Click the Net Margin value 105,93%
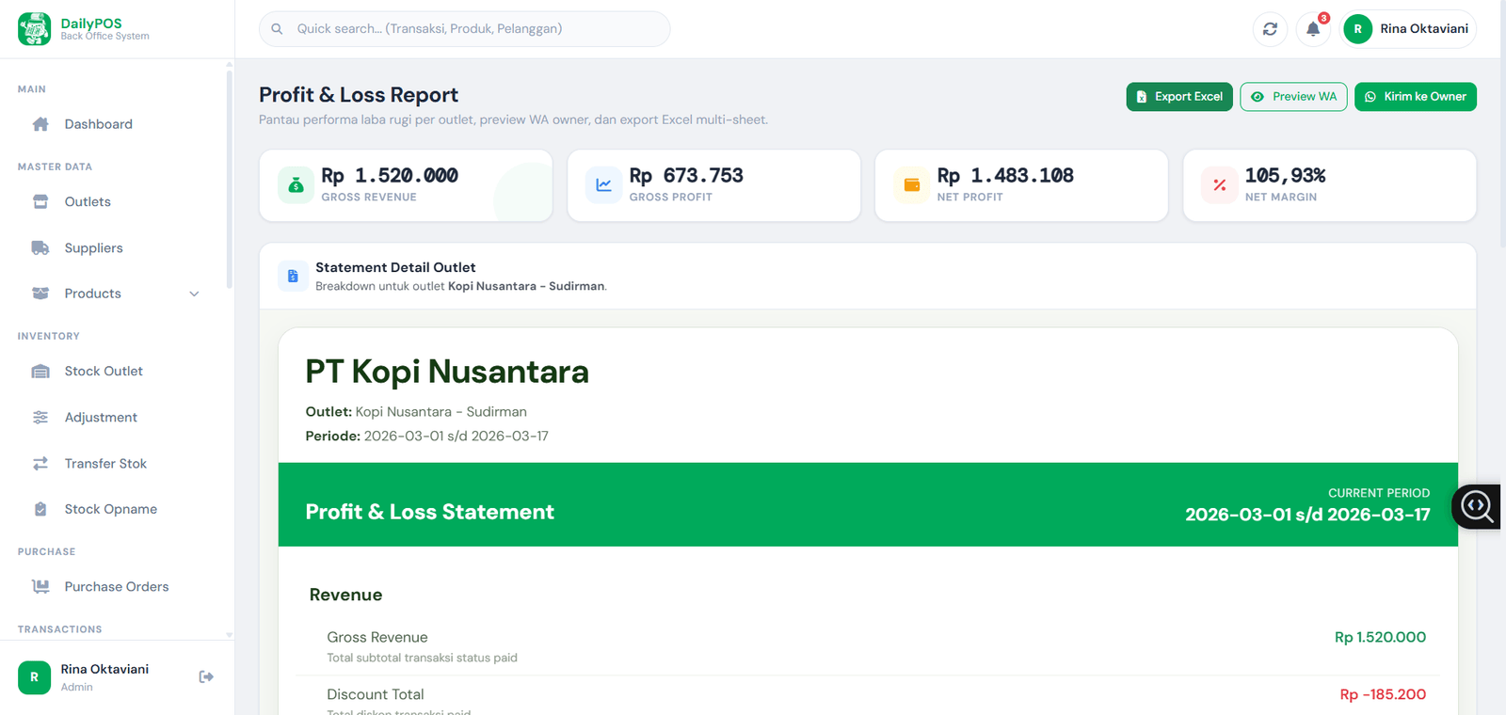The height and width of the screenshot is (715, 1506). coord(1285,176)
